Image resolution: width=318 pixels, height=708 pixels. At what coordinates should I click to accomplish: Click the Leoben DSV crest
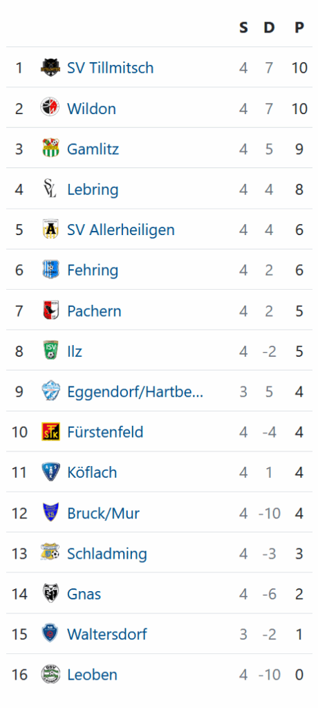pyautogui.click(x=50, y=675)
